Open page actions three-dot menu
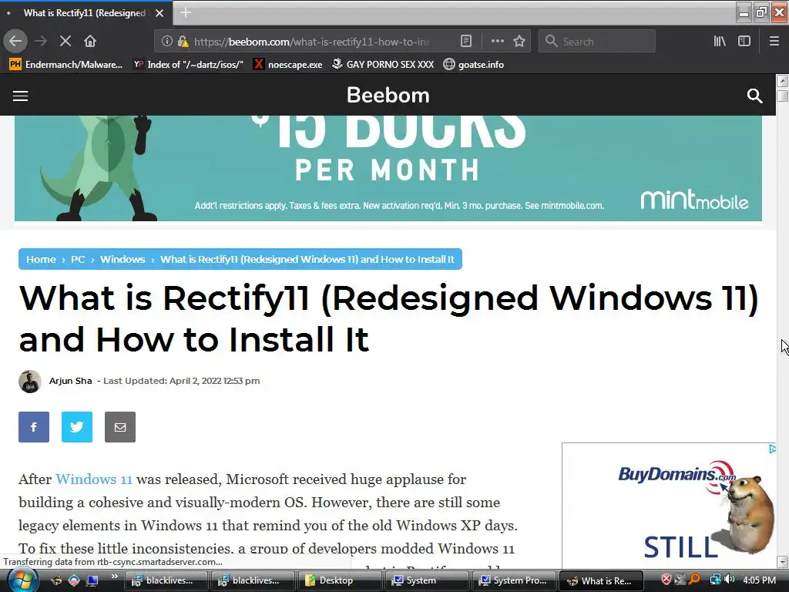The width and height of the screenshot is (789, 592). [x=497, y=42]
